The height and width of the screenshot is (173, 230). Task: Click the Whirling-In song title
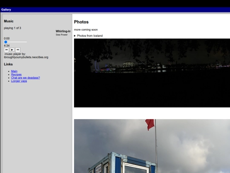[63, 31]
